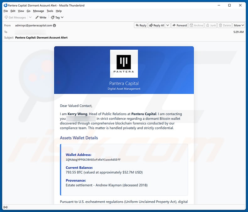Click the 'Current Balance:' label

tap(79, 168)
